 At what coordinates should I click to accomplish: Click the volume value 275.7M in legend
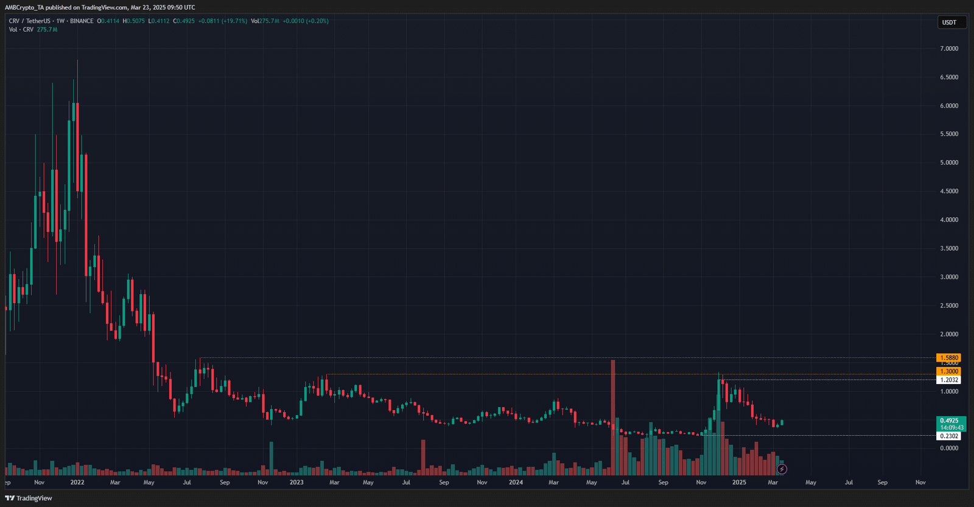coord(47,29)
